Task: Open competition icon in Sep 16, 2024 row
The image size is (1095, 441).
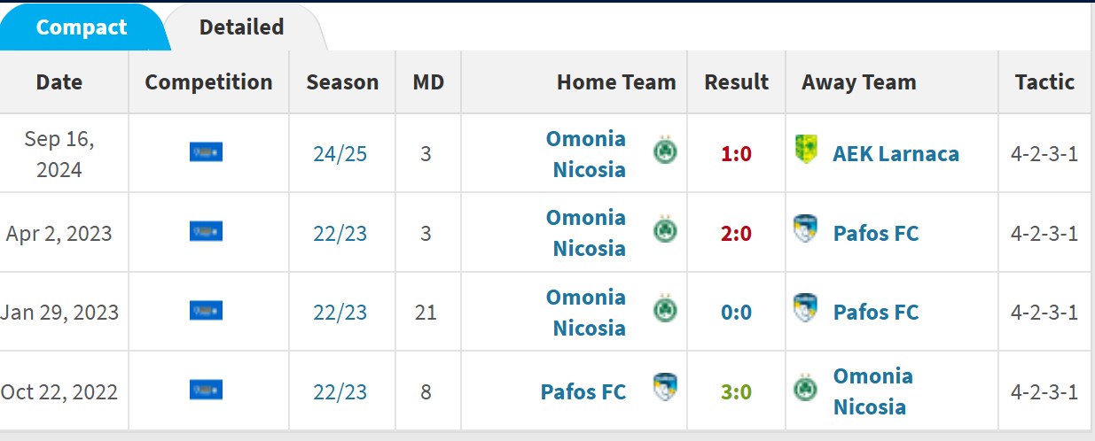Action: point(206,152)
